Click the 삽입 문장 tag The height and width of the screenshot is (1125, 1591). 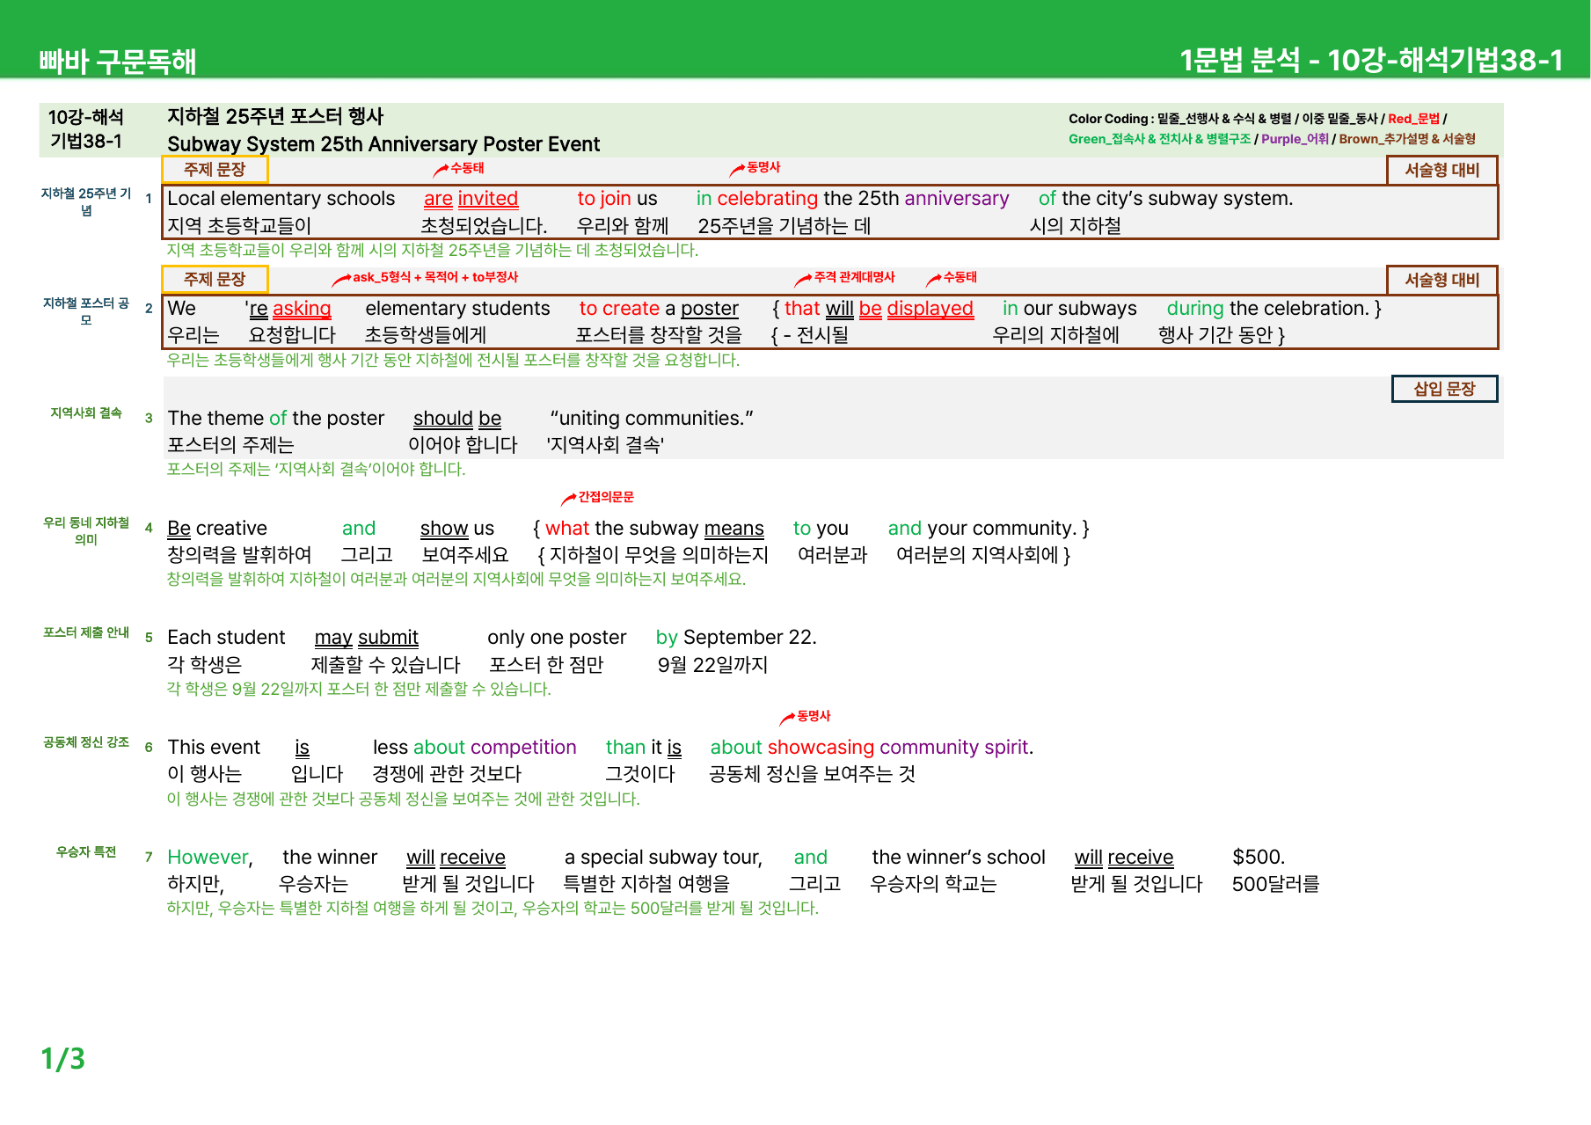[x=1444, y=389]
